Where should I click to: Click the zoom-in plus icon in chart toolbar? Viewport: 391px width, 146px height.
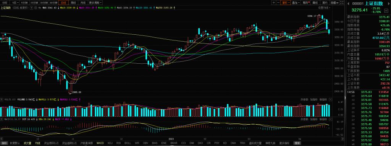tap(274, 3)
